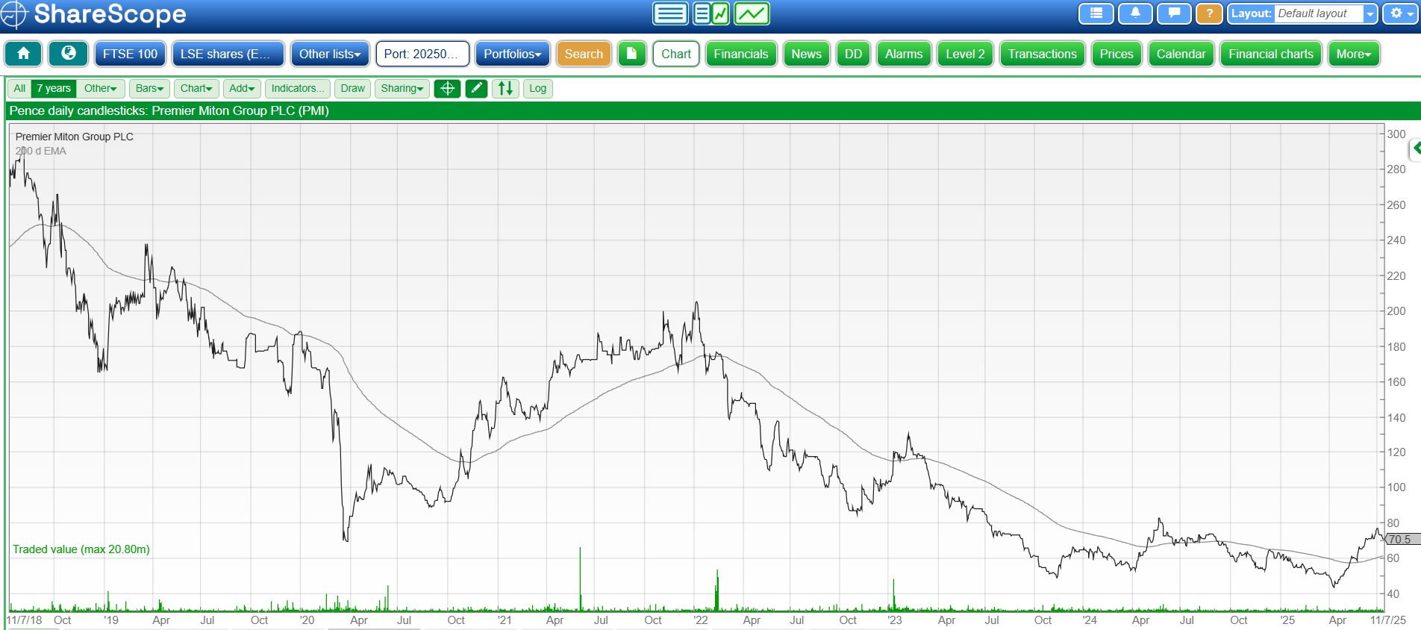Select the Chart tab
This screenshot has width=1421, height=630.
676,54
